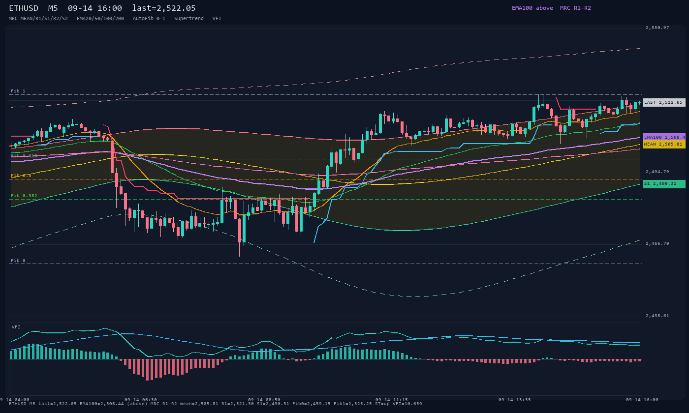Image resolution: width=689 pixels, height=413 pixels.
Task: Click the 'Fib 1' level label
Action: [18, 91]
